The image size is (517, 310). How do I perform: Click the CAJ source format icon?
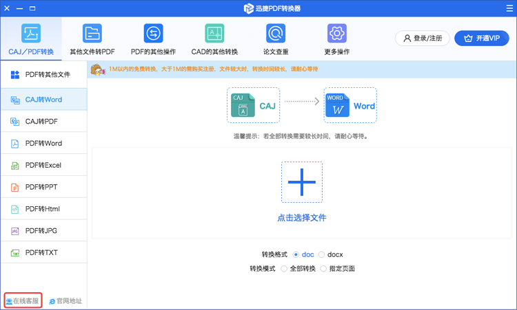(x=243, y=105)
